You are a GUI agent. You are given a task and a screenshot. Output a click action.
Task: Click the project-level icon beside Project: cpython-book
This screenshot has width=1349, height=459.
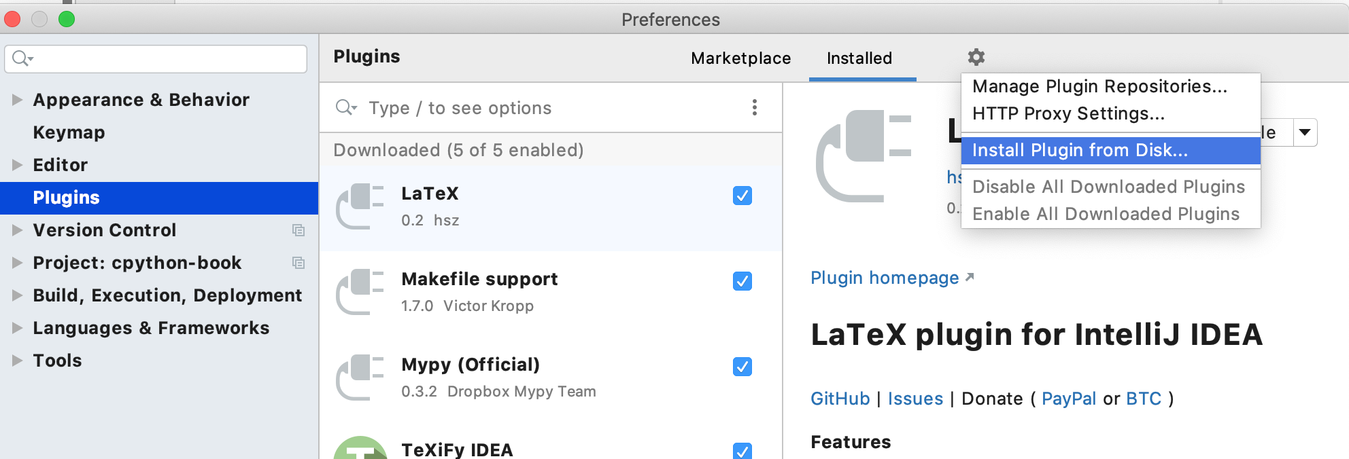pyautogui.click(x=298, y=263)
